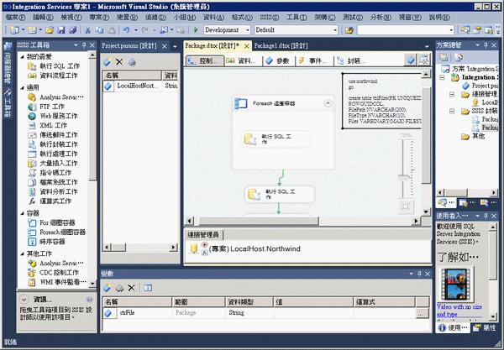
Task: Select 傳送郵件工作 toolbox item
Action: click(x=53, y=135)
